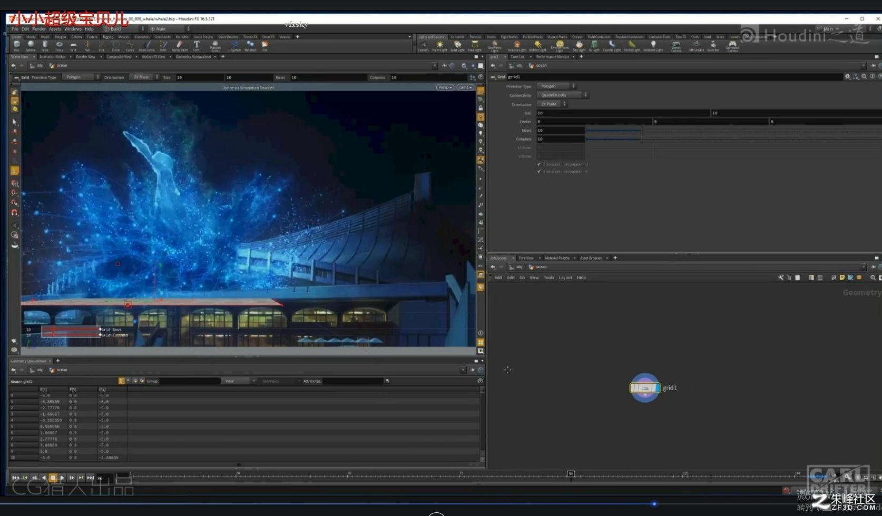Open network editor Tools menu
The width and height of the screenshot is (882, 516).
548,277
